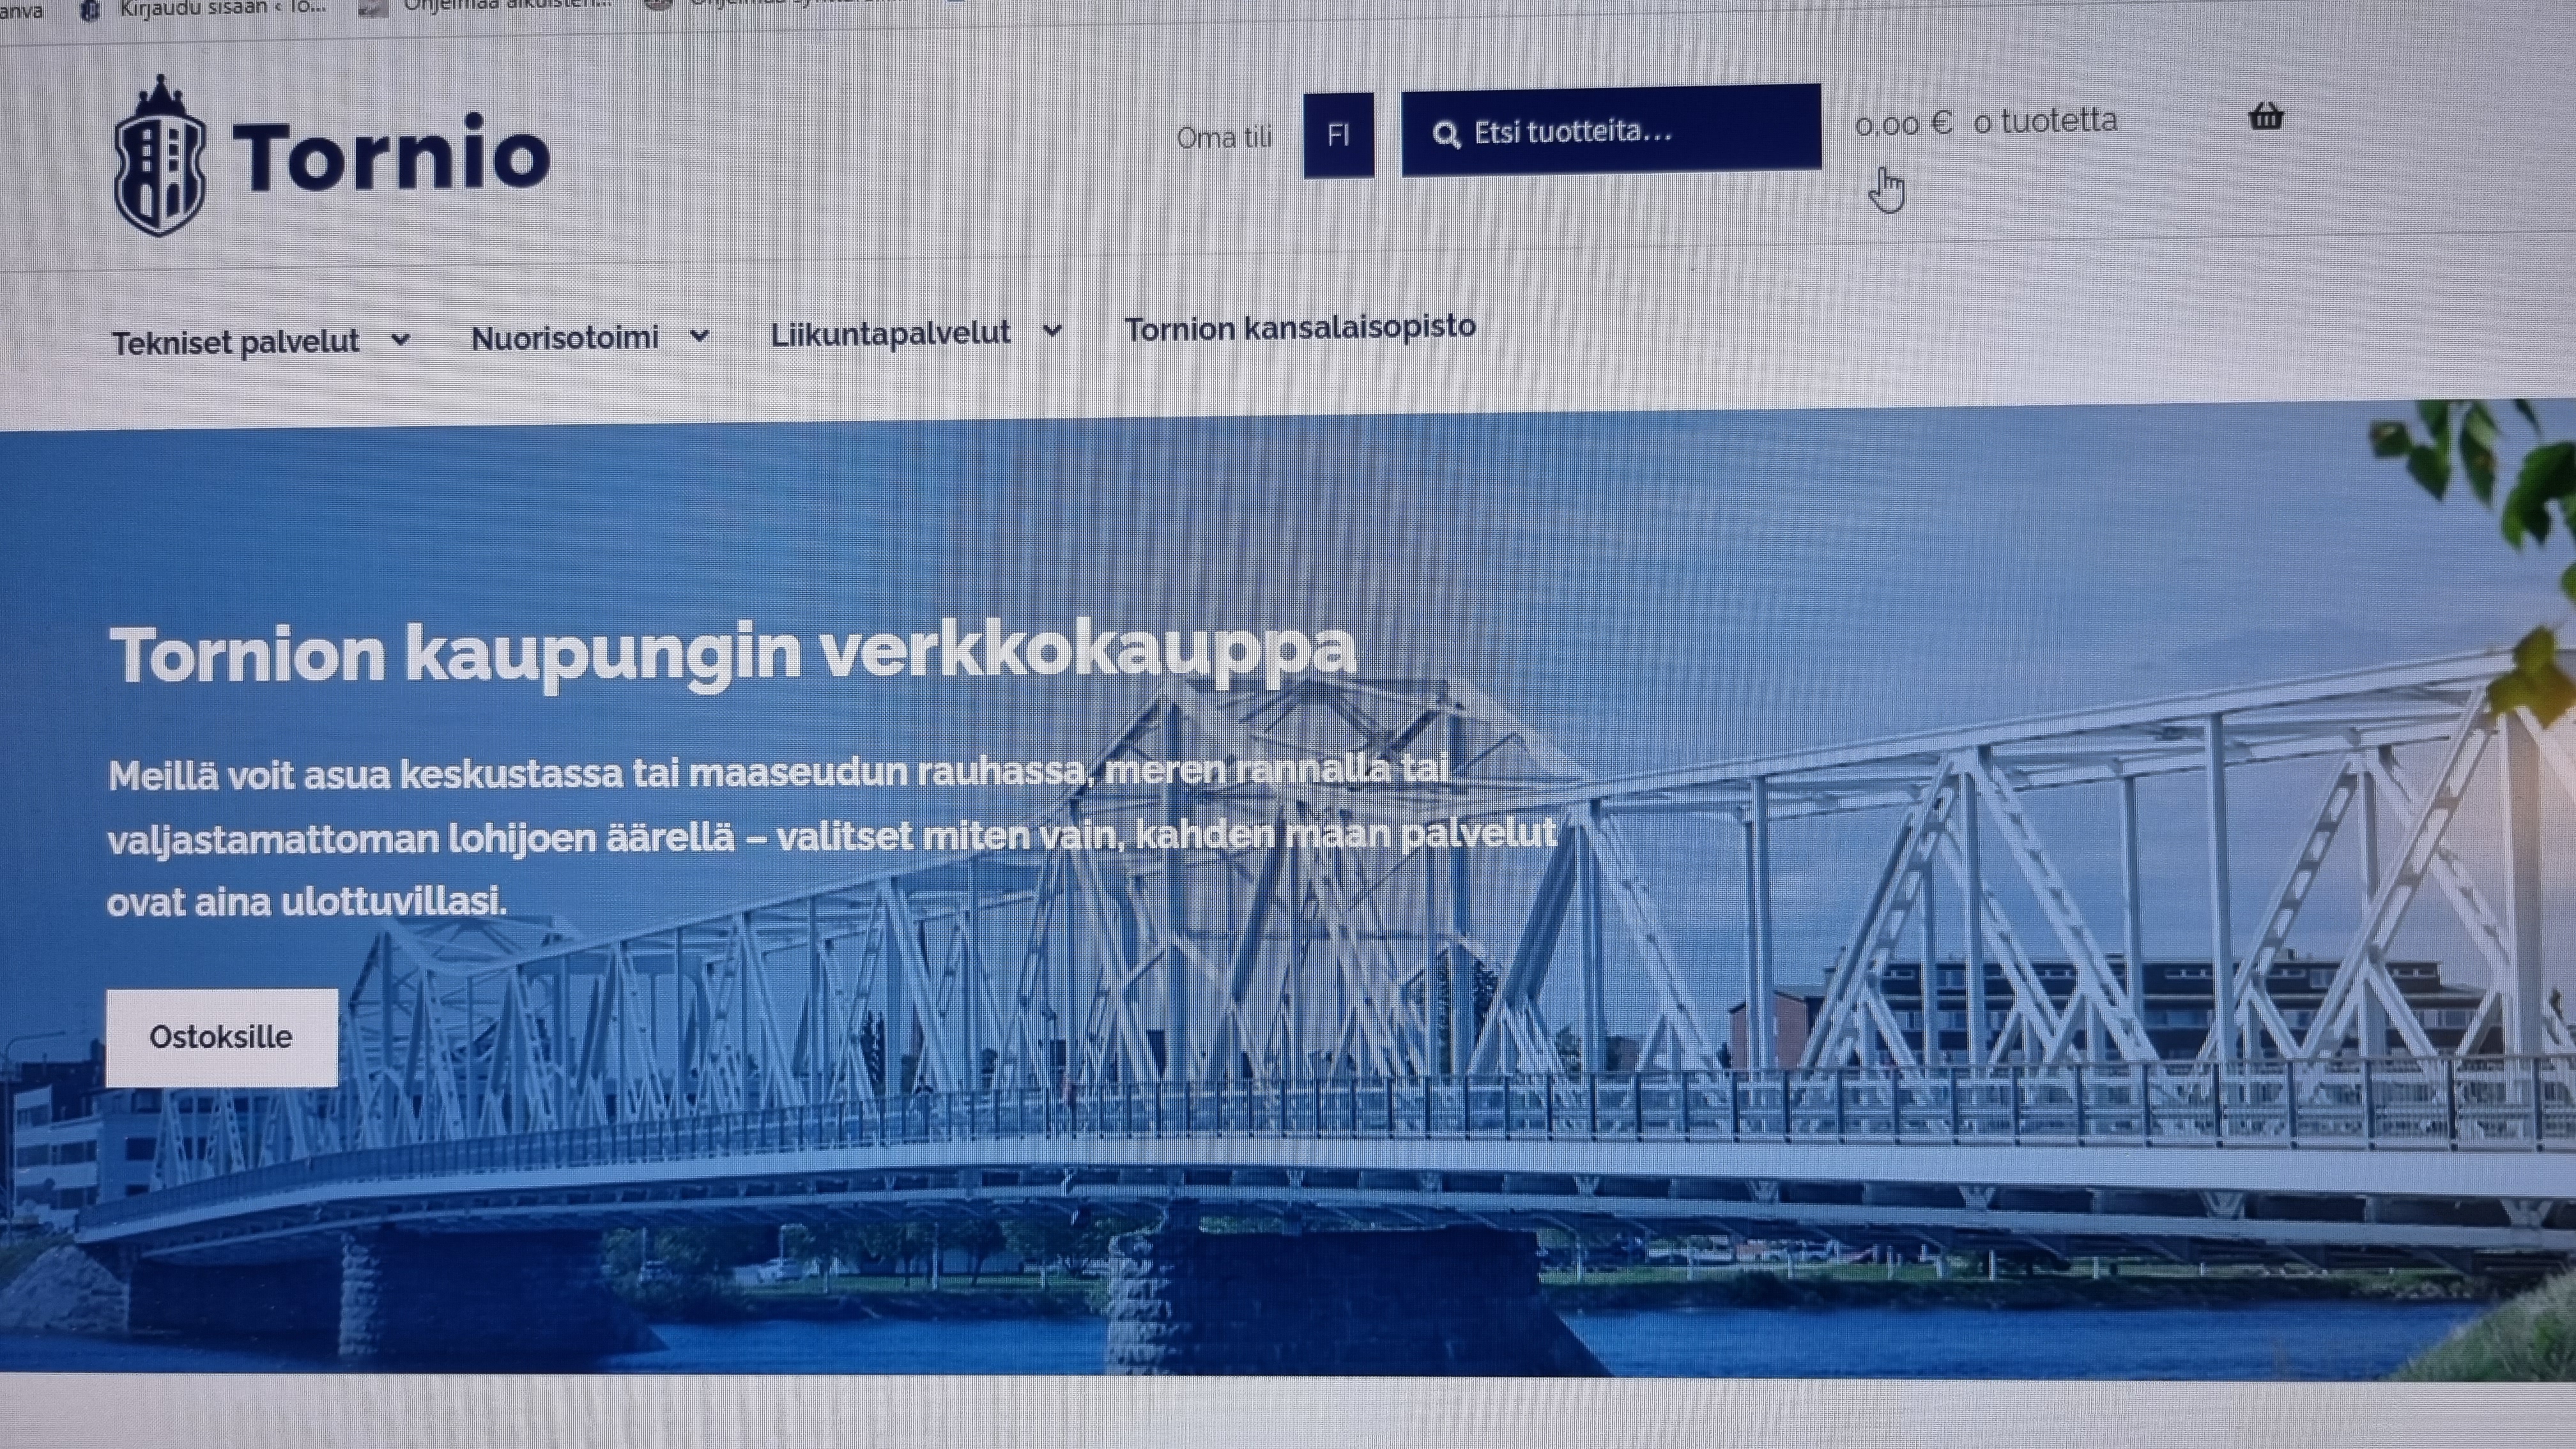Expand the Liikuntapalvelut dropdown arrow

coord(1052,330)
